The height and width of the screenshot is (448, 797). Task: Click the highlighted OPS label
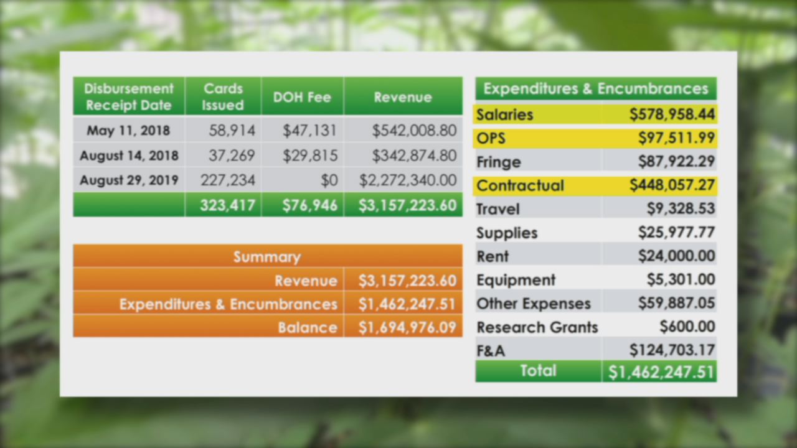pyautogui.click(x=491, y=138)
